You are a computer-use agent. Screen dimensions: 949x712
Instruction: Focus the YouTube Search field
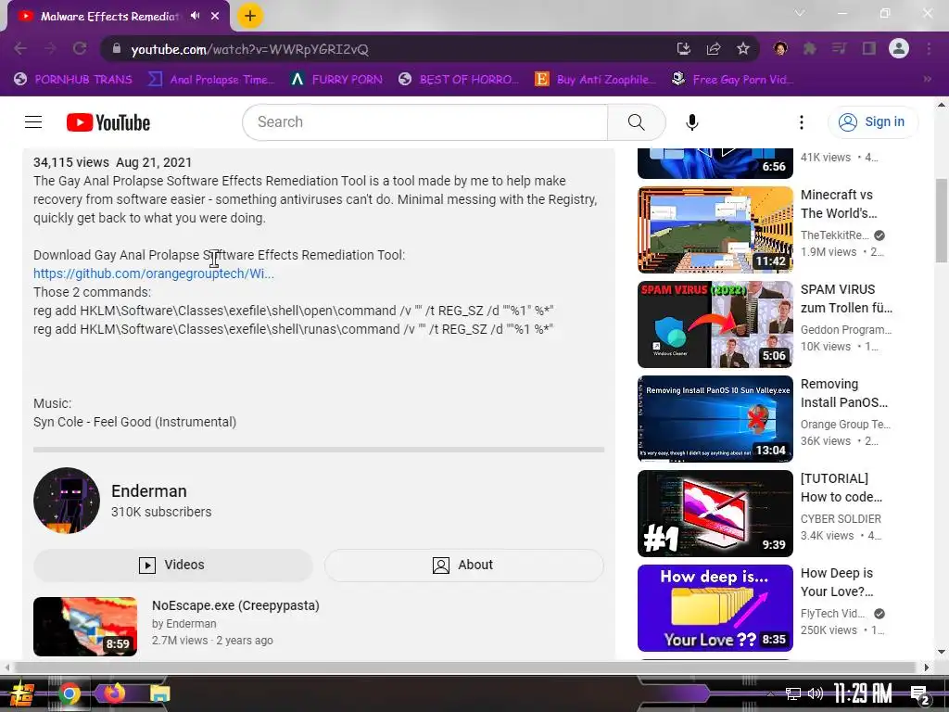pyautogui.click(x=424, y=122)
